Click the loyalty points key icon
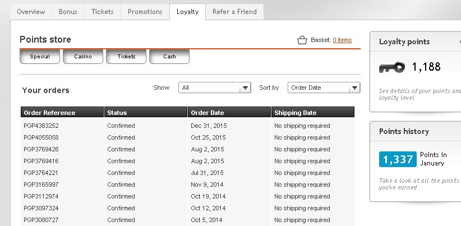The width and height of the screenshot is (461, 226). click(392, 67)
